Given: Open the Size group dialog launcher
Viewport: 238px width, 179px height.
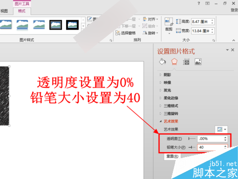Looking at the screenshot, I should click(x=214, y=41).
